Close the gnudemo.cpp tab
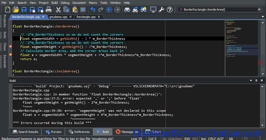Image resolution: width=266 pixels, height=140 pixels. pyautogui.click(x=70, y=17)
